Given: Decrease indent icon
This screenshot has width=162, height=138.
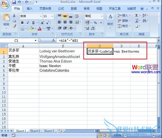Looking at the screenshot, I should (x=59, y=28).
